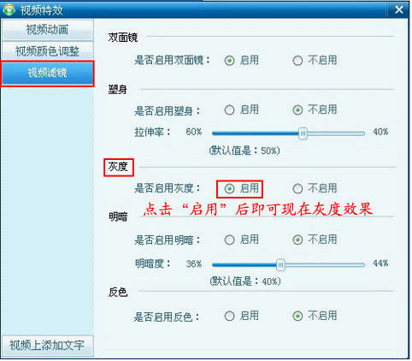Click the 明暗度 slider thumb
Screen dimensions: 412x361
tap(280, 265)
